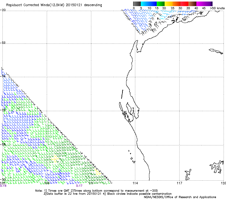
Task: Click the orange 25-30 knots legend segment
Action: click(177, 4)
